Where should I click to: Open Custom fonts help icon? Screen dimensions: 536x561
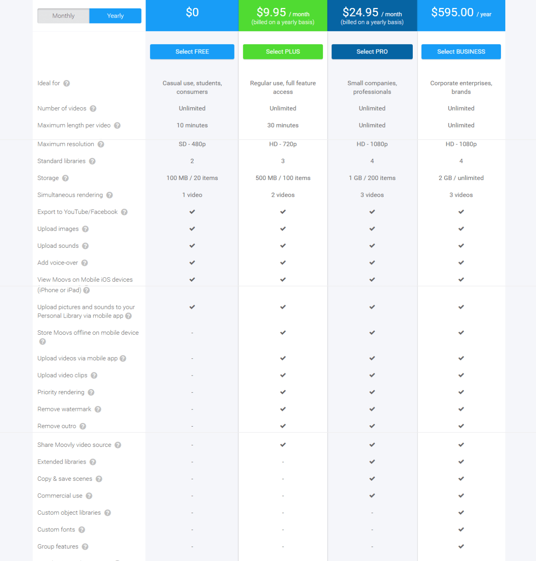click(82, 530)
